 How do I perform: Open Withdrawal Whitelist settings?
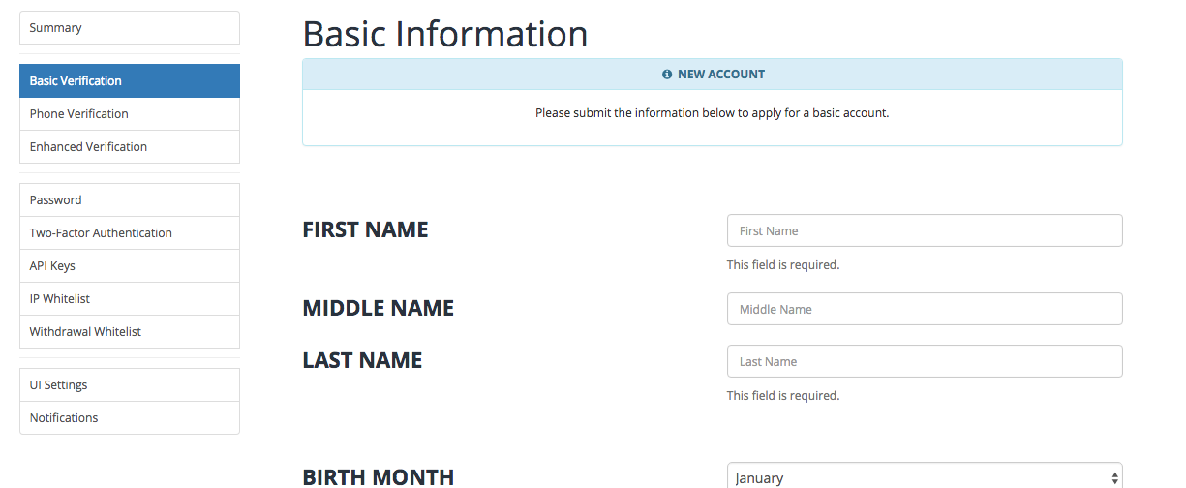coord(129,332)
